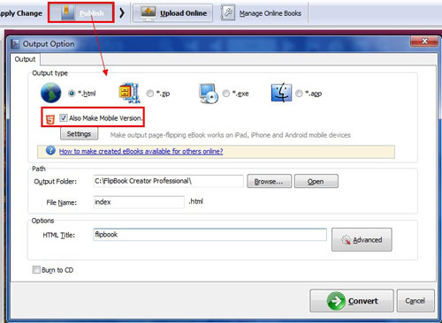The image size is (442, 323).
Task: Click the zip archive icon
Action: click(129, 94)
